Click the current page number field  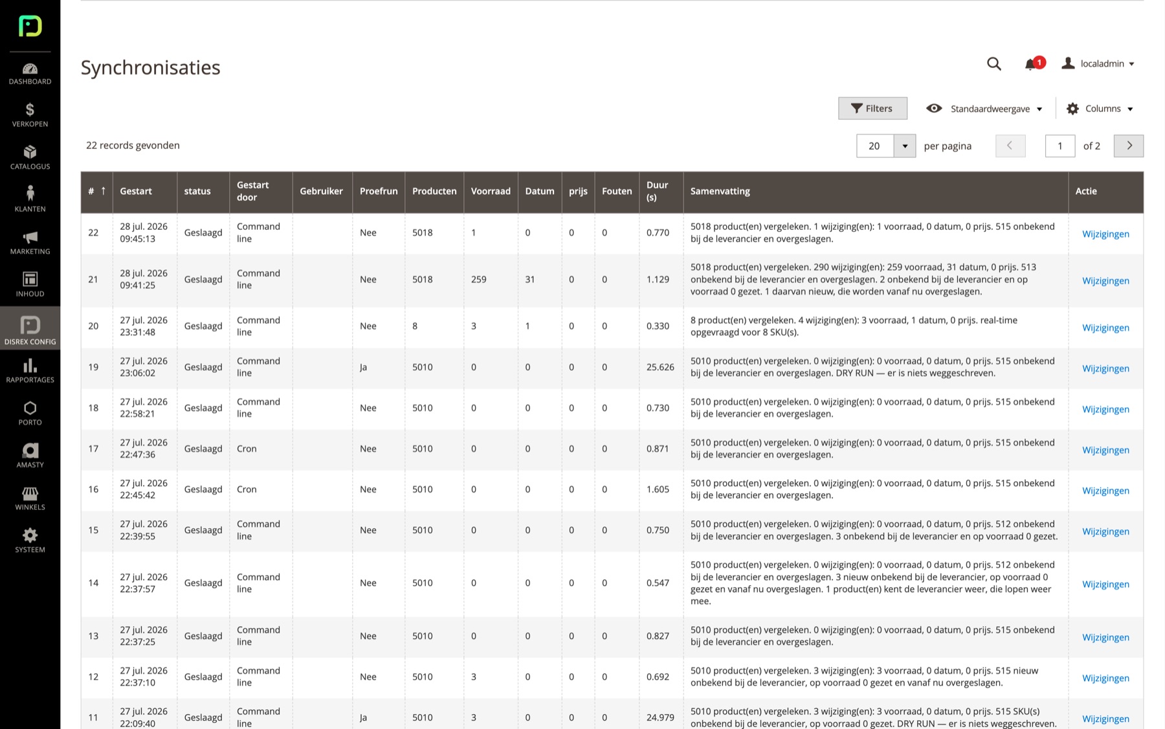pos(1060,146)
